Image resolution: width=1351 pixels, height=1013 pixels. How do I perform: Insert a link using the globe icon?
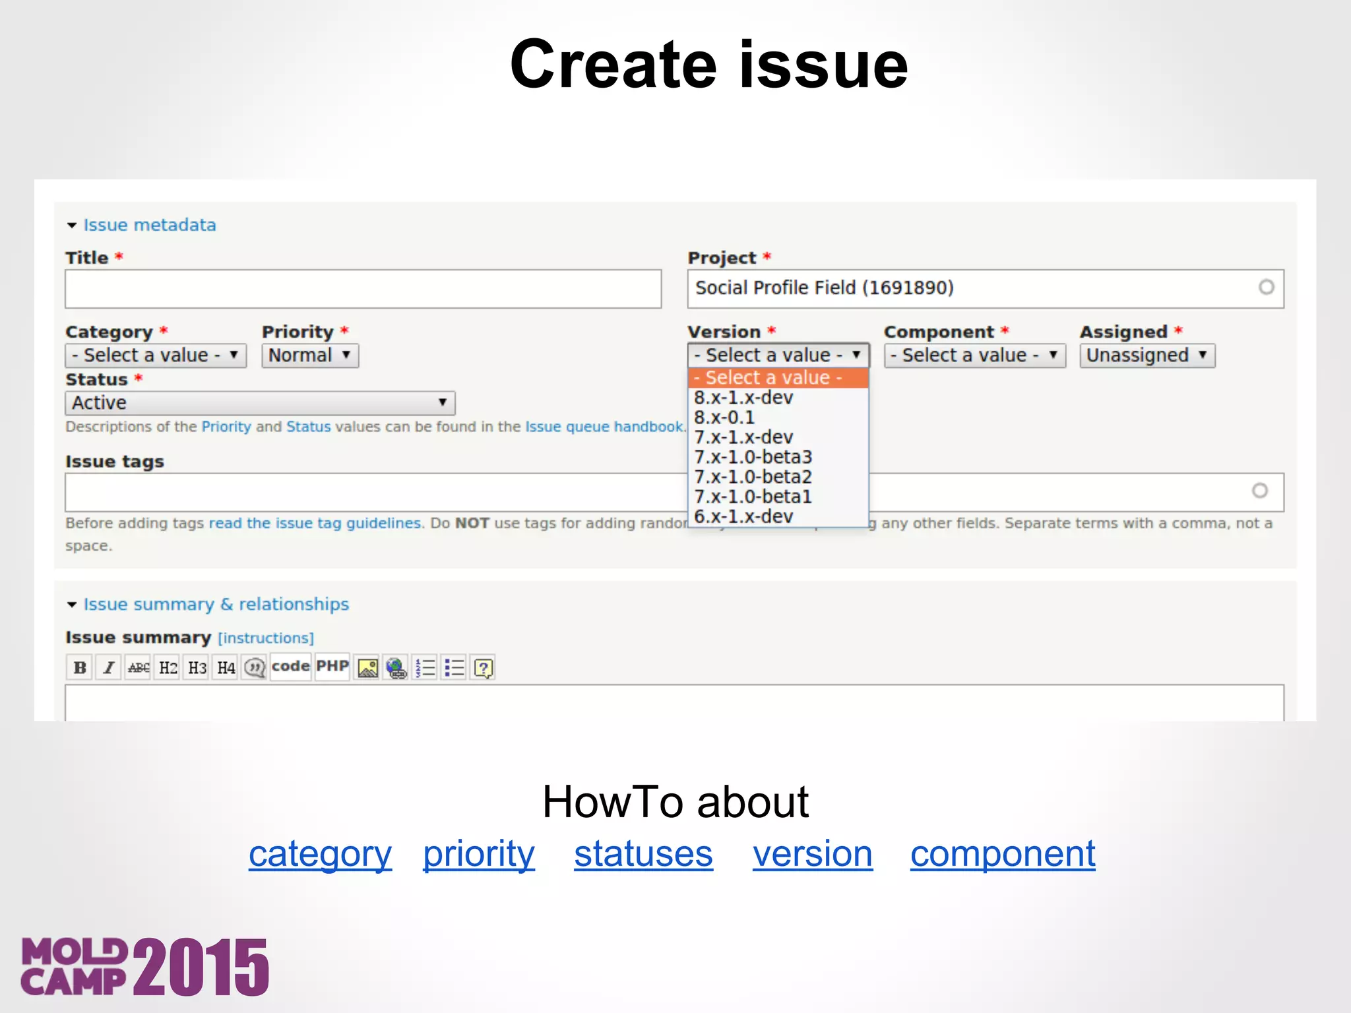pyautogui.click(x=396, y=667)
